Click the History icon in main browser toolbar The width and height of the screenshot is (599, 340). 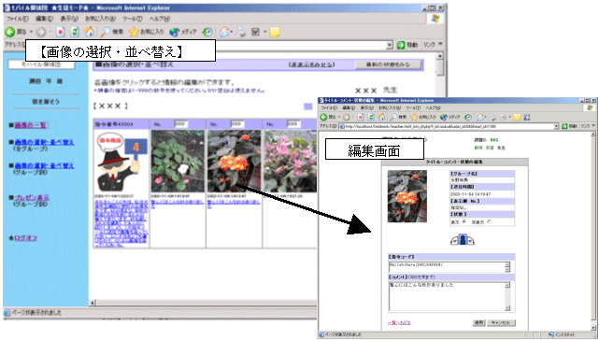coord(207,32)
